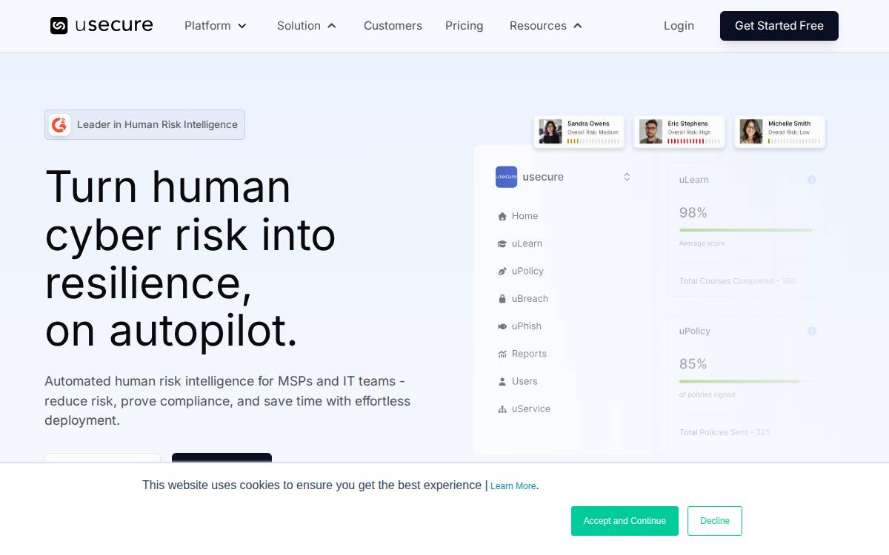889x555 pixels.
Task: Click the uLearn 98% progress bar
Action: (x=746, y=230)
